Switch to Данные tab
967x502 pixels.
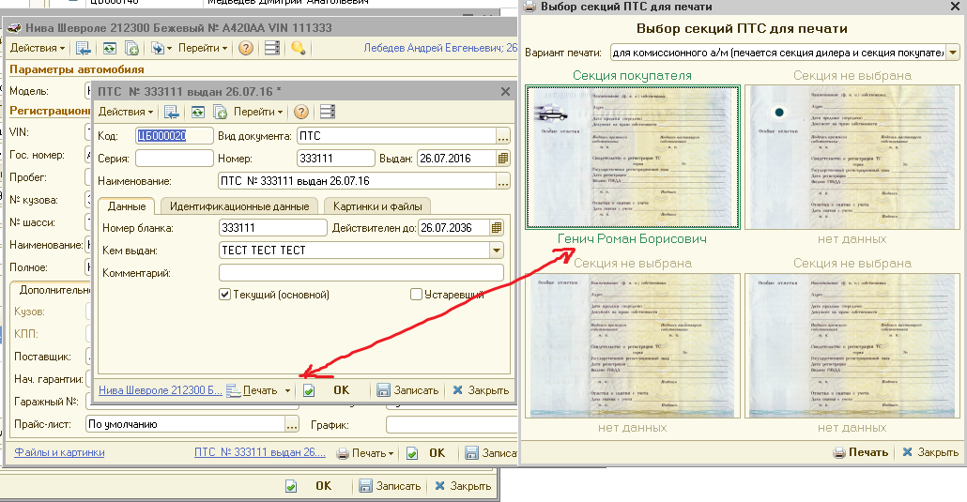click(x=127, y=206)
